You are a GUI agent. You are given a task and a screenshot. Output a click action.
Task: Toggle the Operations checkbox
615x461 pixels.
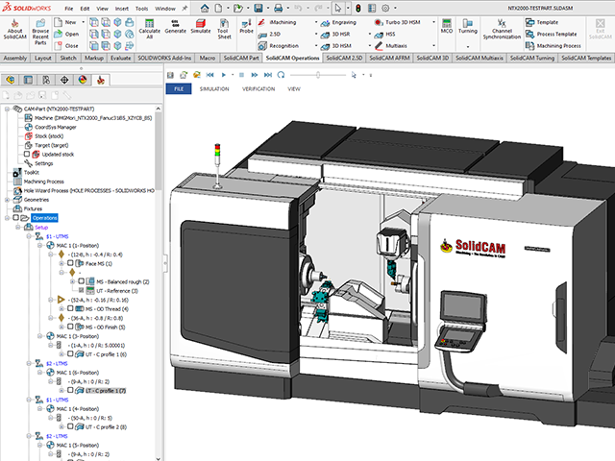point(15,218)
